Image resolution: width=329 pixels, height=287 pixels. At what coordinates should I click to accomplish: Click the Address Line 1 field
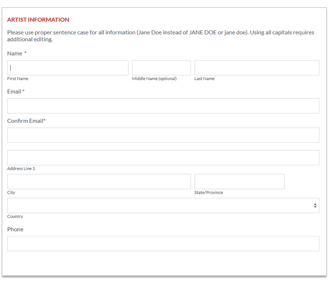click(x=163, y=158)
